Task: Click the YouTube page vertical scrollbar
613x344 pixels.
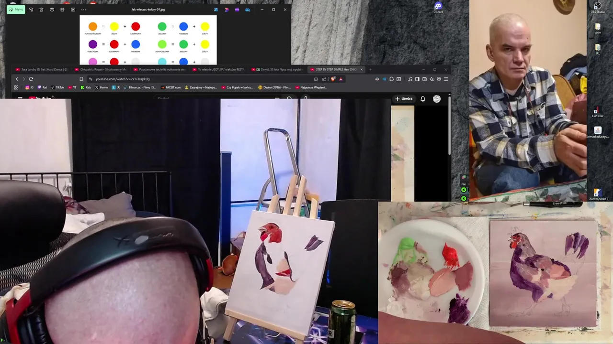Action: click(449, 127)
